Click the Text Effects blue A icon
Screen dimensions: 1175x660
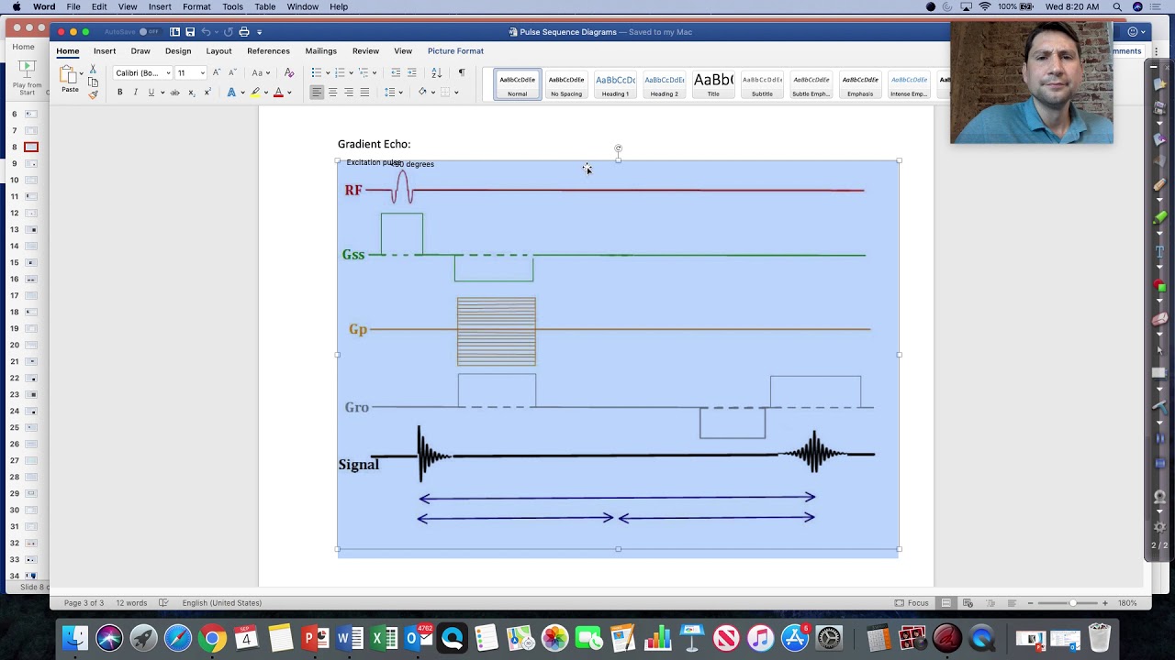(231, 93)
